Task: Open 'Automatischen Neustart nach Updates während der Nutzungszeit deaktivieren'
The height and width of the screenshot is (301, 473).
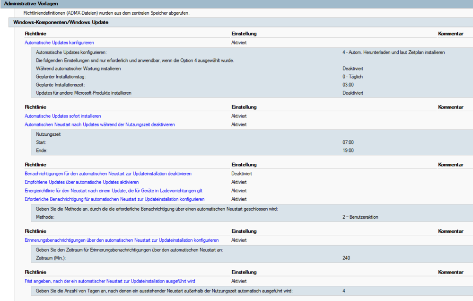Action: (99, 124)
